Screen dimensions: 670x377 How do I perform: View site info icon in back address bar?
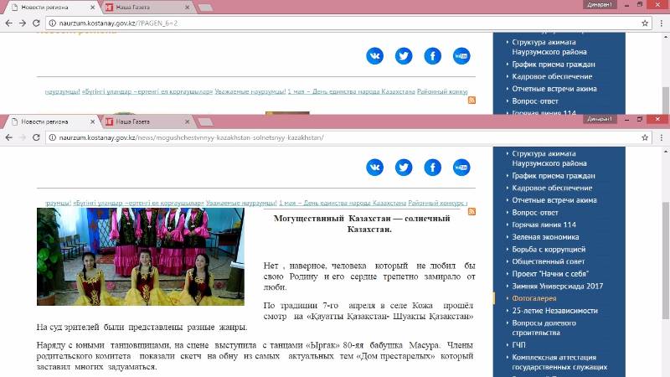[52, 23]
